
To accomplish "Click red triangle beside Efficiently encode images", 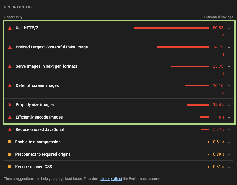I will pos(10,117).
